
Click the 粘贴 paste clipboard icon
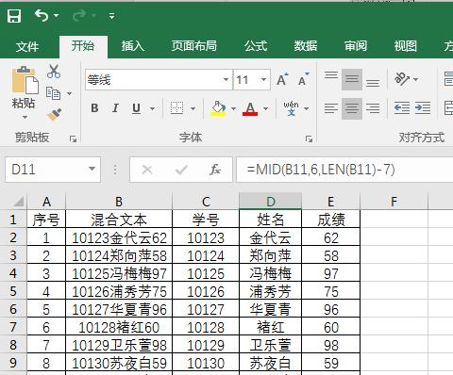point(25,80)
